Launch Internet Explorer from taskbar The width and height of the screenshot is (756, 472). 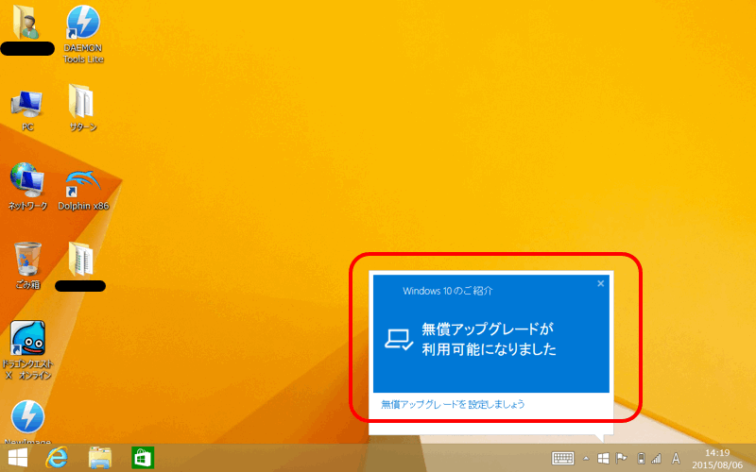click(59, 458)
